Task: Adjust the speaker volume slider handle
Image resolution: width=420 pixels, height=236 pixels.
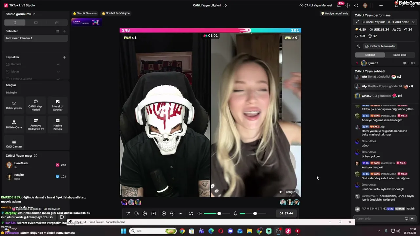Action: (x=219, y=213)
